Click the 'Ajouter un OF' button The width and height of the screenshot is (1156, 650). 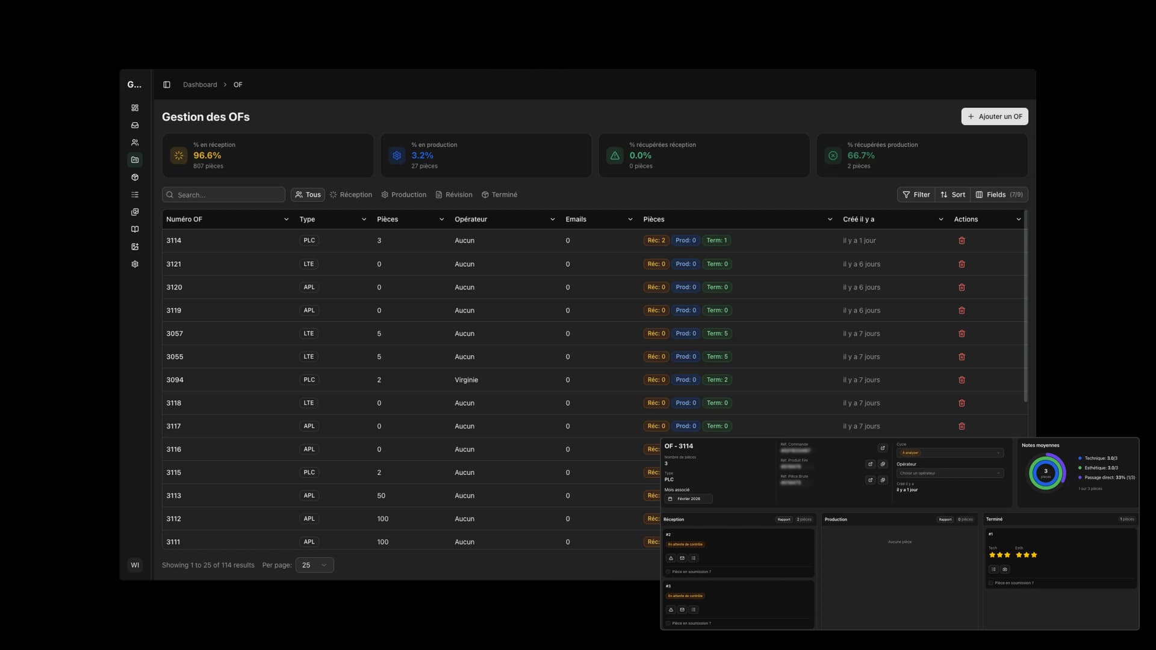click(x=994, y=117)
